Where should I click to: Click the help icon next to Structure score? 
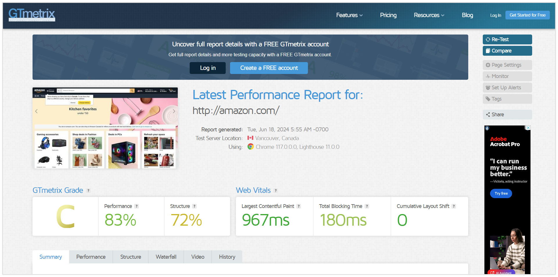pos(194,206)
